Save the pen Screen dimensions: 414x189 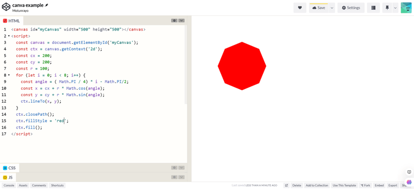(319, 8)
